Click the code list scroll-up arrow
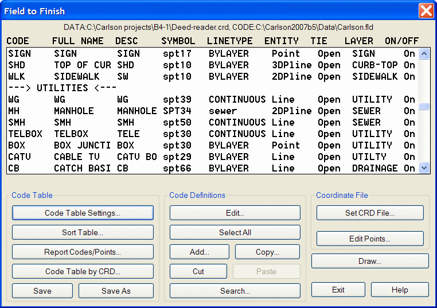 pos(424,53)
